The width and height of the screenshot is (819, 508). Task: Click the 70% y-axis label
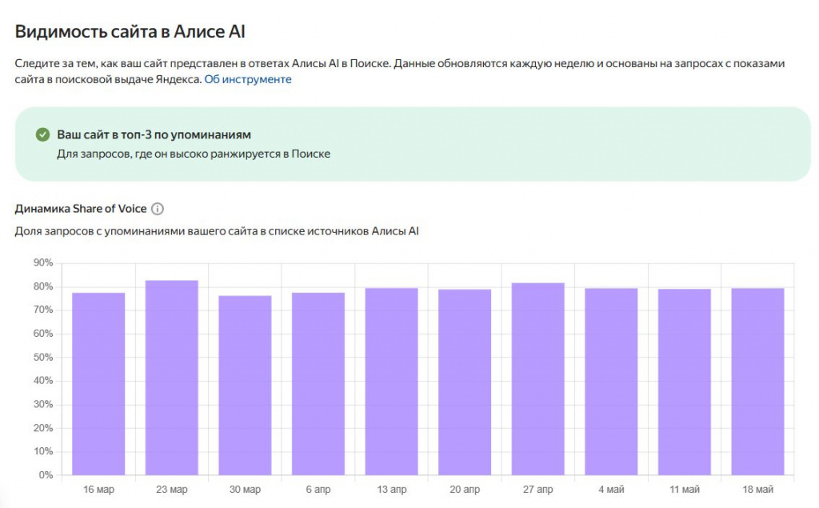point(43,310)
